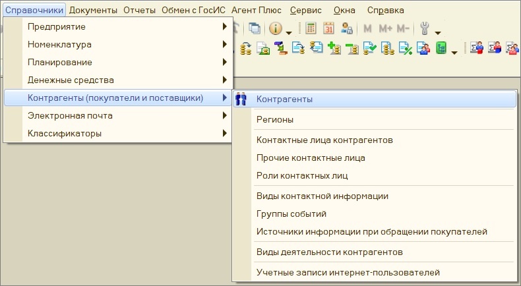Click the M+ memory add button
Image resolution: width=521 pixels, height=286 pixels.
[385, 29]
